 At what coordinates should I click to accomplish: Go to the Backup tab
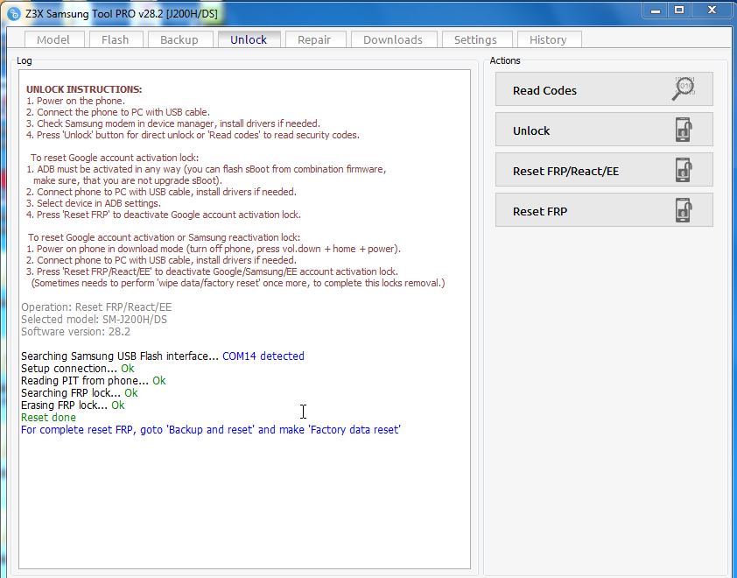[x=179, y=39]
